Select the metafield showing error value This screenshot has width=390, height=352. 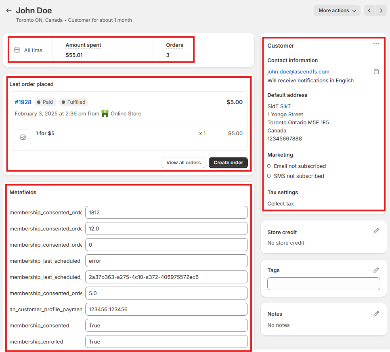coord(166,261)
